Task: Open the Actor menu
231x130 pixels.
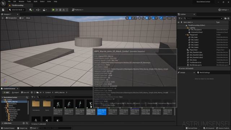Action: tap(49, 1)
